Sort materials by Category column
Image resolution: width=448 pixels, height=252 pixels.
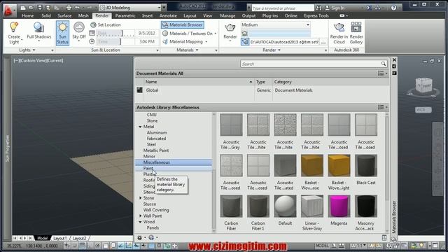331,82
